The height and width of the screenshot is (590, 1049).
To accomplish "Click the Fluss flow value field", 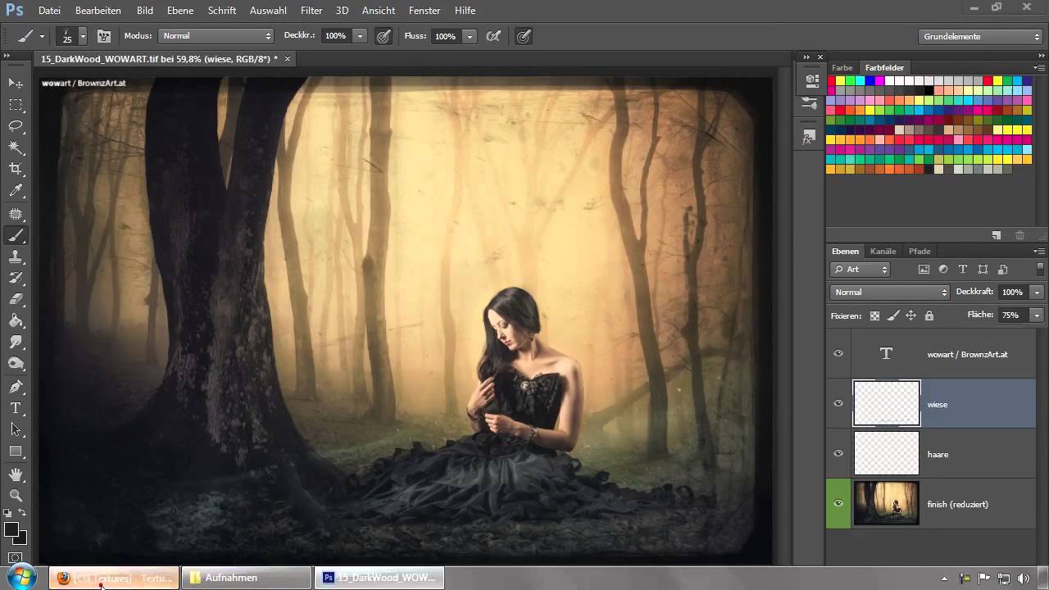I will coord(446,36).
